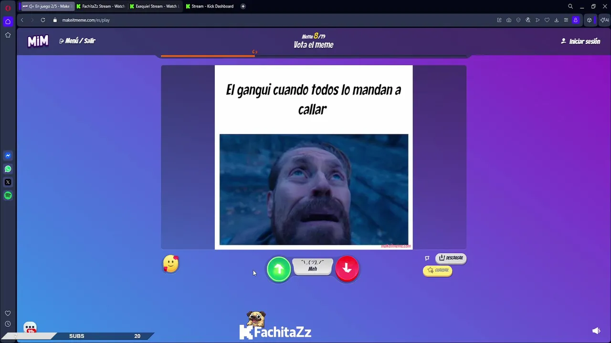This screenshot has width=611, height=343.
Task: Click Iniciar sesión to log in
Action: coord(580,41)
